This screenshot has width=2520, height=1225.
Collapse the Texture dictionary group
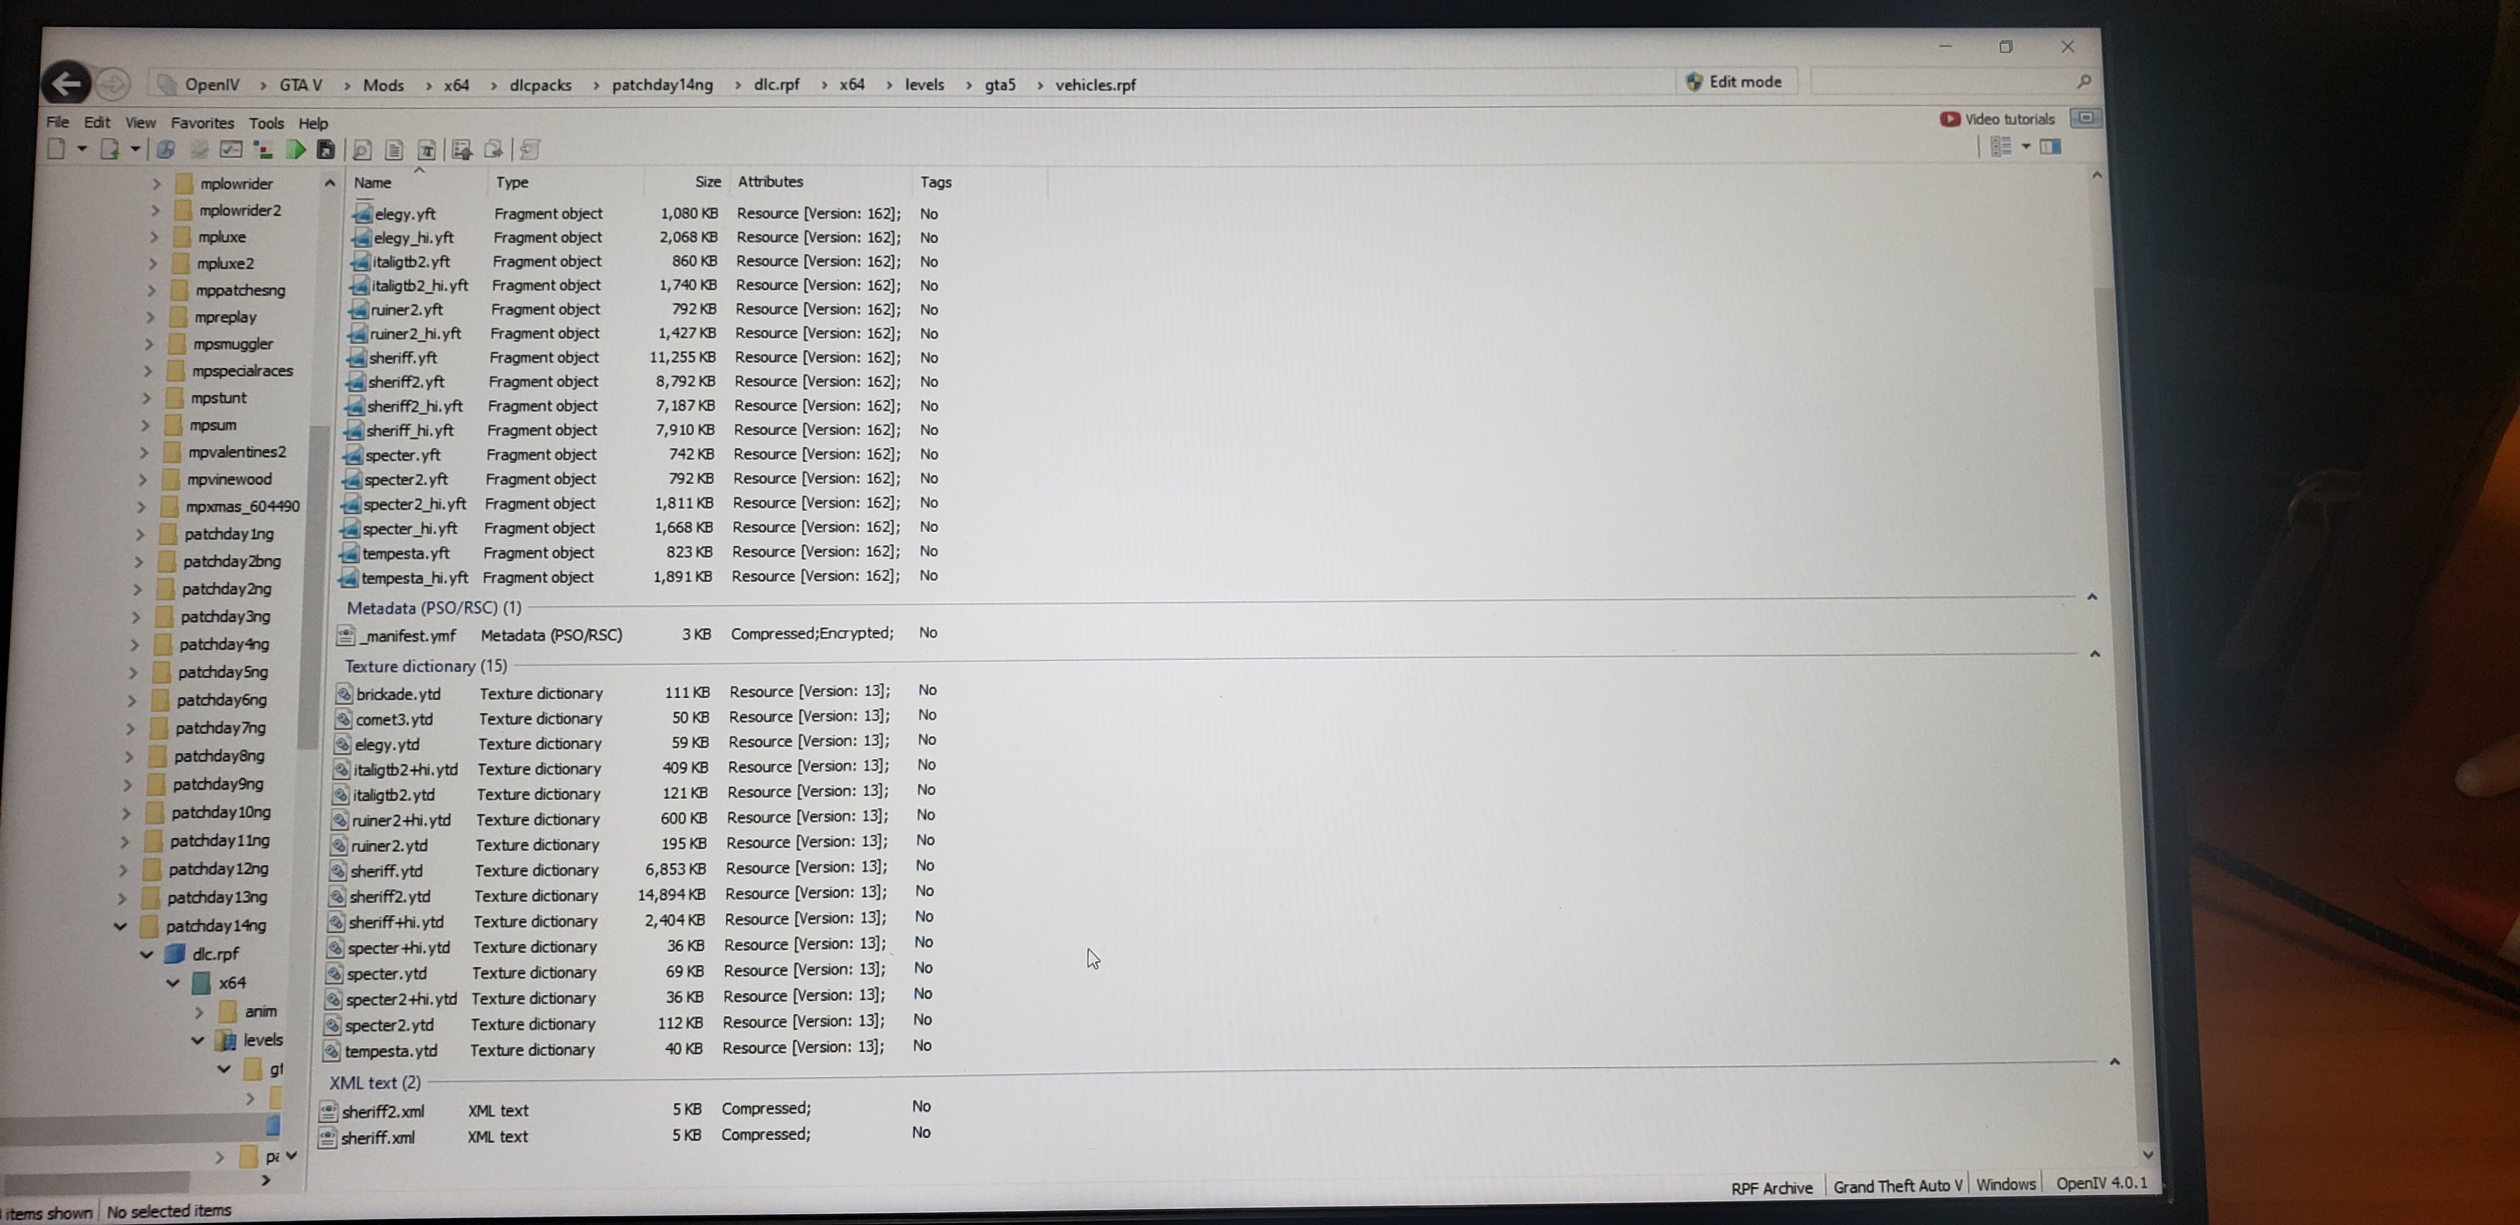click(2094, 654)
